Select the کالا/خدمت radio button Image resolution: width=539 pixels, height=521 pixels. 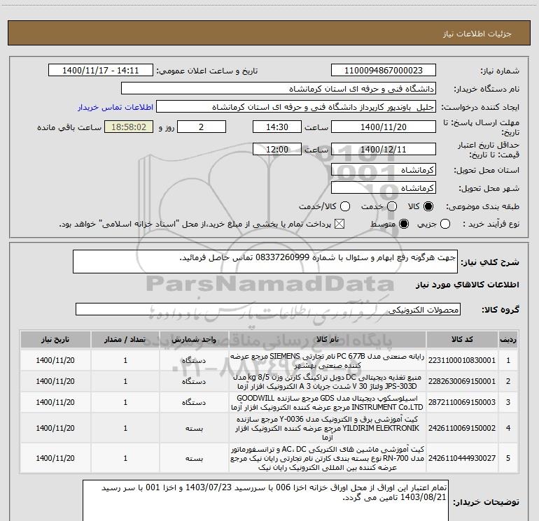pyautogui.click(x=345, y=206)
